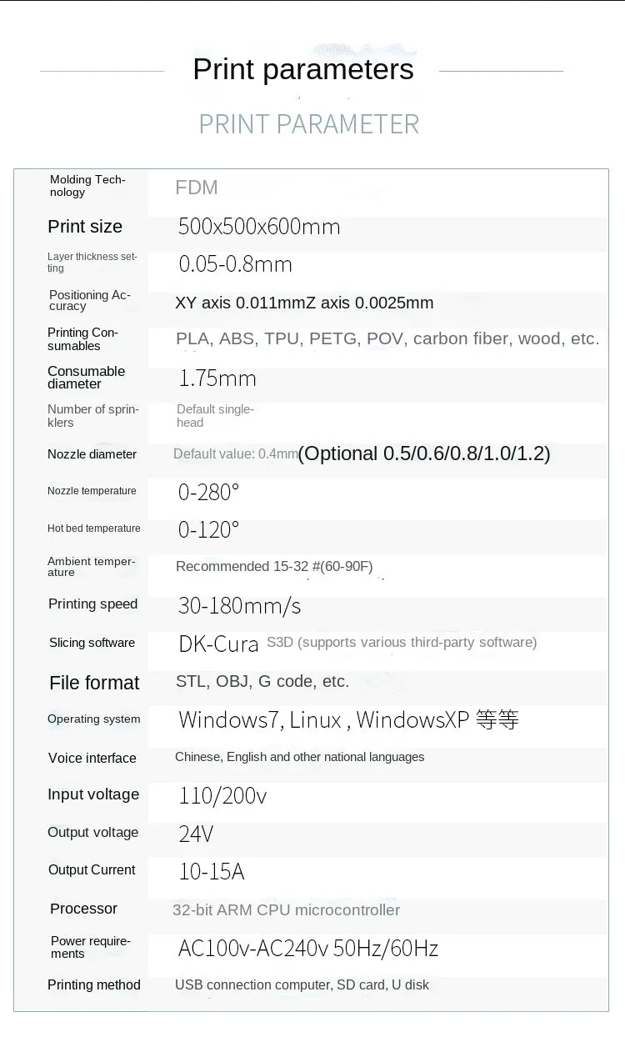Click the 24V output voltage value

coord(196,834)
